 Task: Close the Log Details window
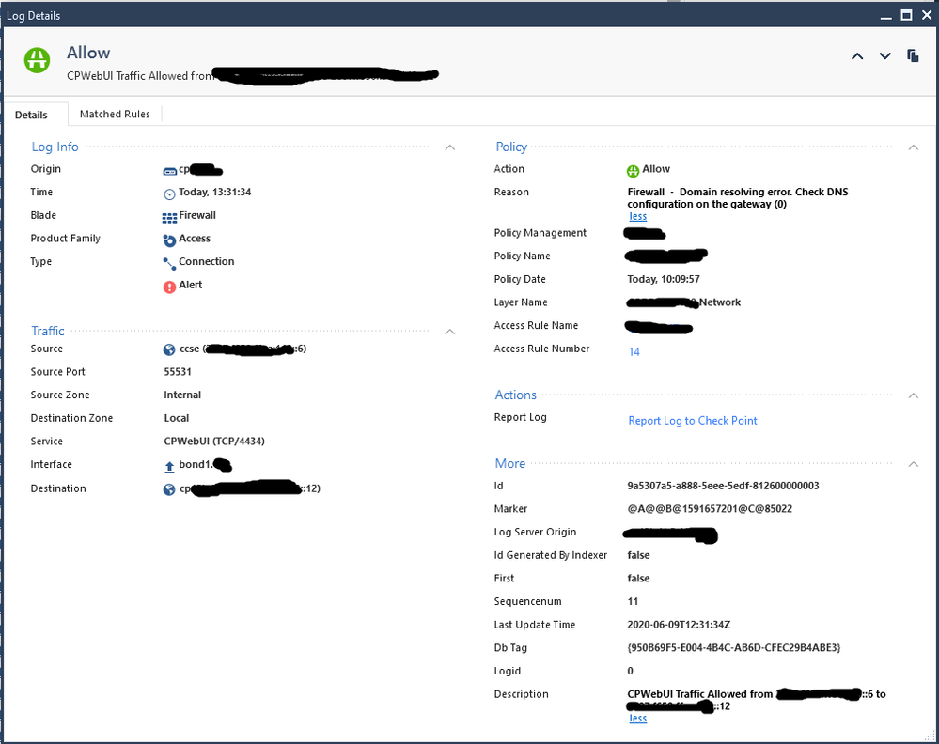click(x=927, y=16)
